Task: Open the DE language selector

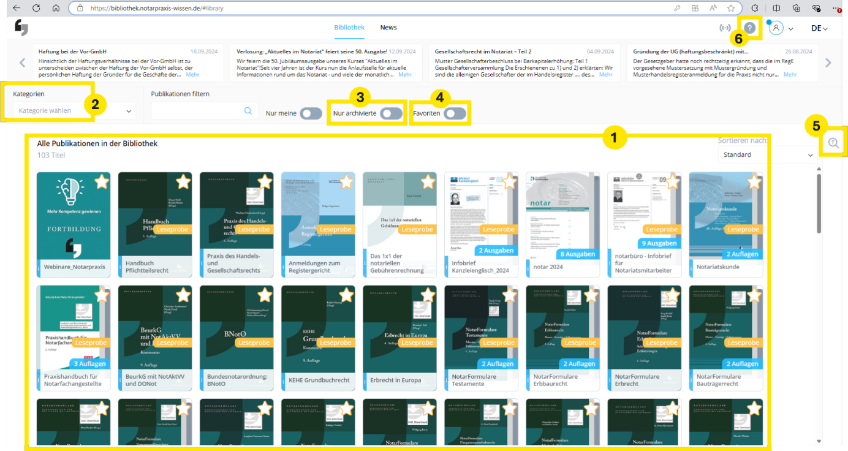Action: [x=819, y=28]
